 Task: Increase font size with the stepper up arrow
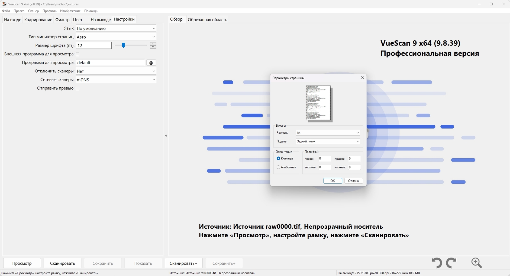tap(153, 44)
